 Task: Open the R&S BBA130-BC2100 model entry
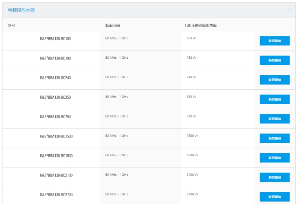tap(56, 175)
